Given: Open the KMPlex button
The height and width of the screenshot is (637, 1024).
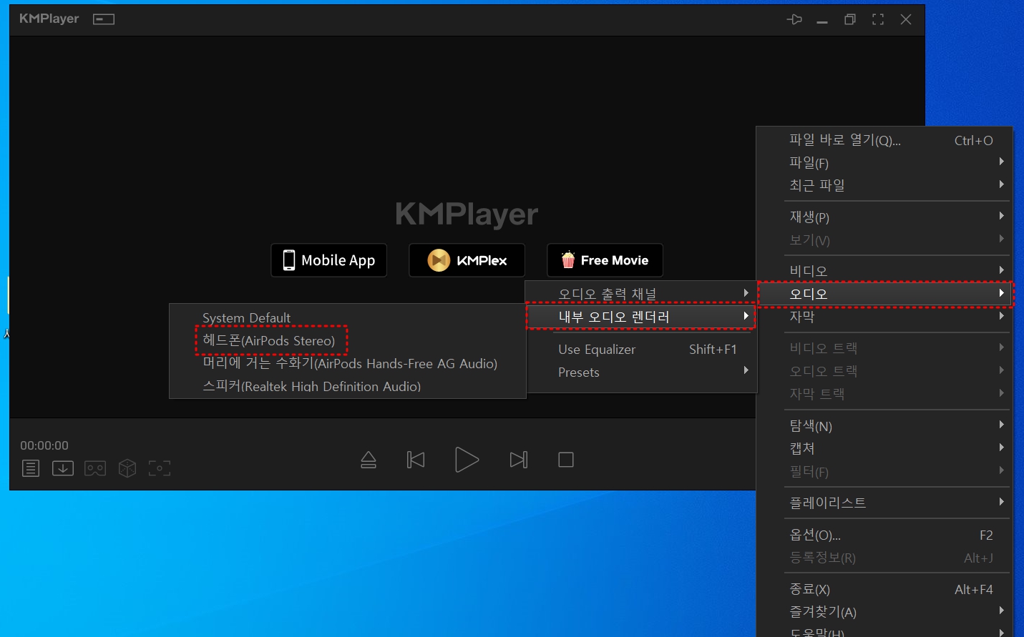Looking at the screenshot, I should click(467, 260).
